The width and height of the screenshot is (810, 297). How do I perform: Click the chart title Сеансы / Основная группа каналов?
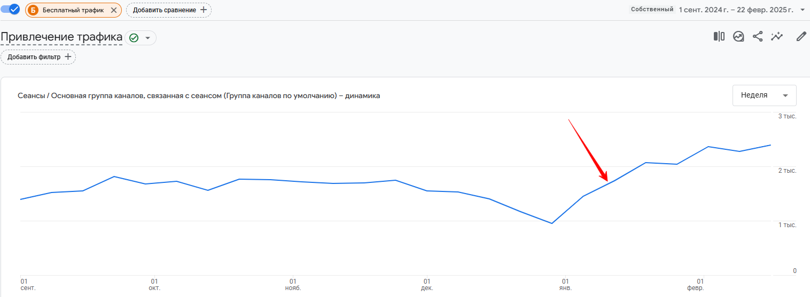199,96
